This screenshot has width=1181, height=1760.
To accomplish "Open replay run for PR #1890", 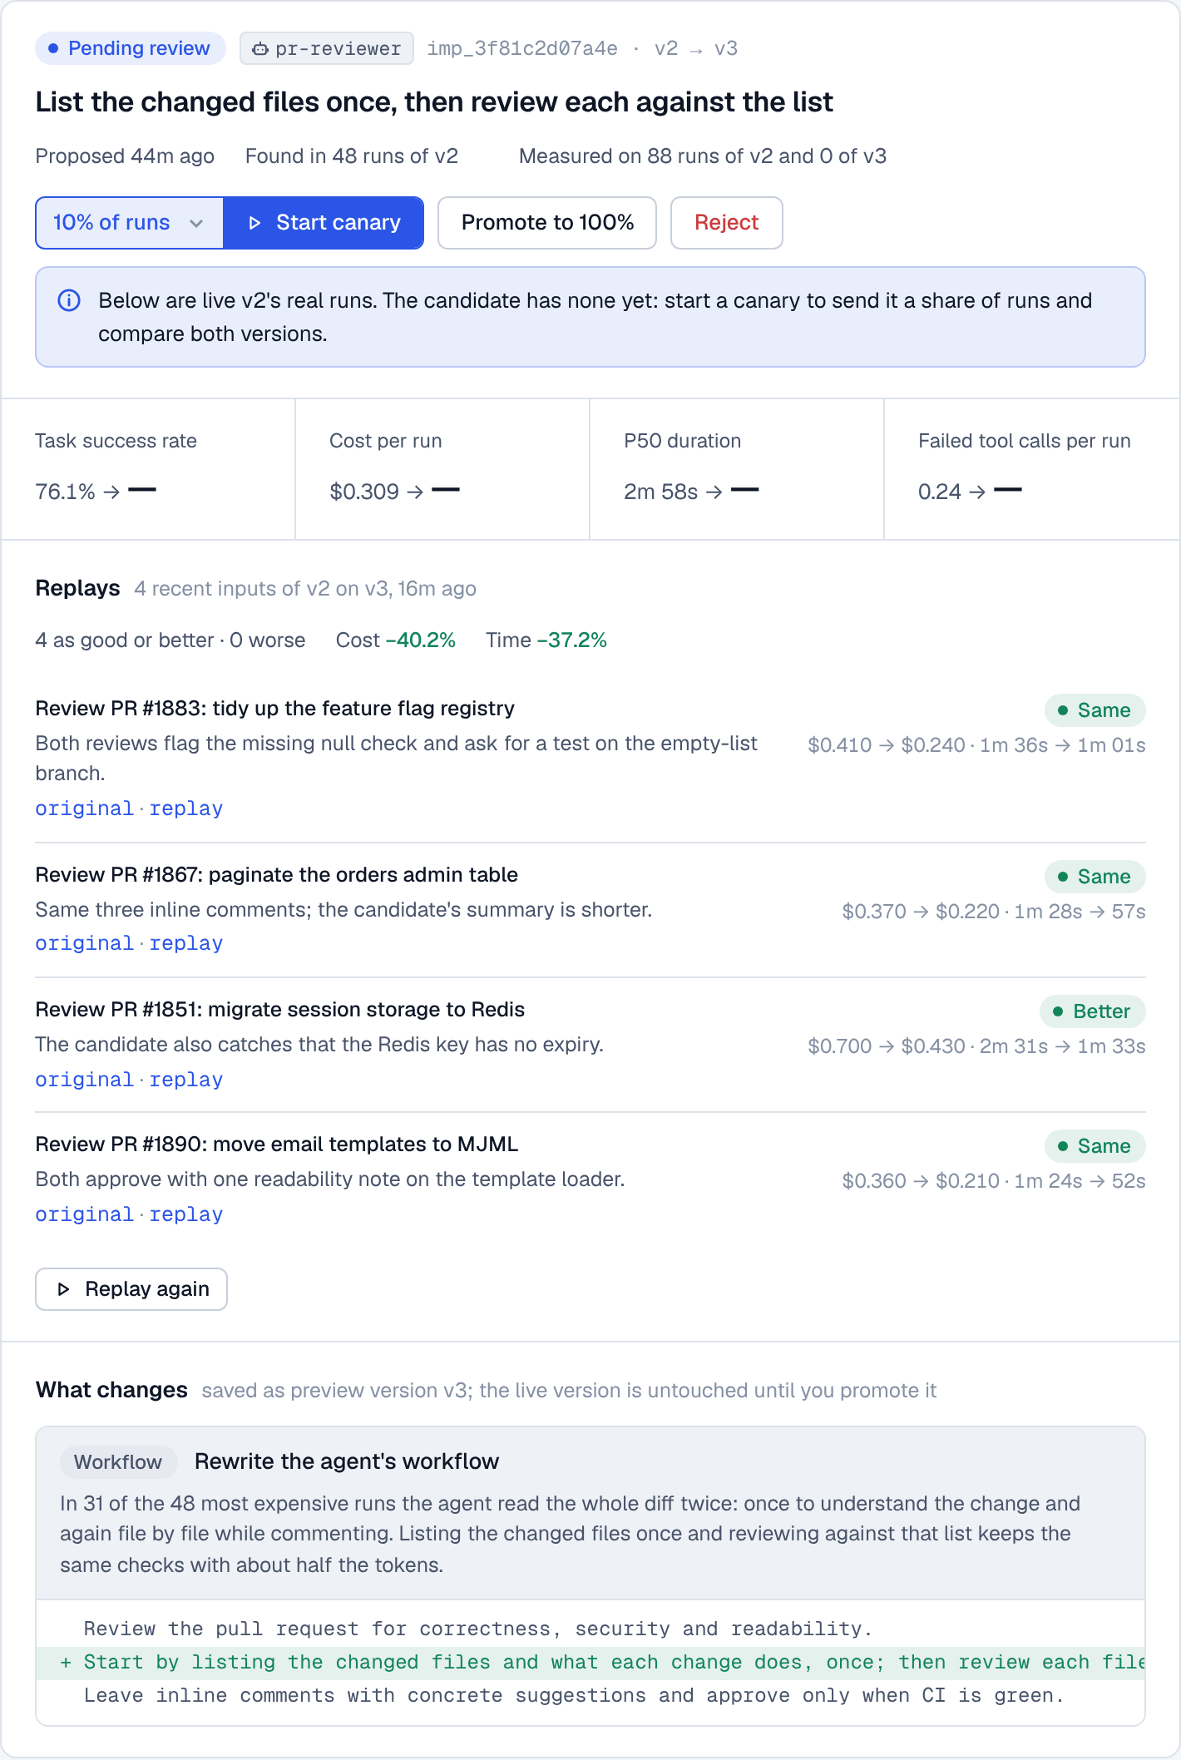I will point(186,1214).
